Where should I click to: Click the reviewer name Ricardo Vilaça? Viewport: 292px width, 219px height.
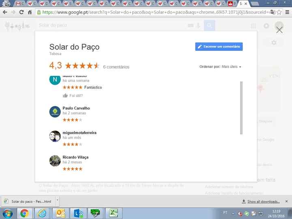tap(75, 157)
